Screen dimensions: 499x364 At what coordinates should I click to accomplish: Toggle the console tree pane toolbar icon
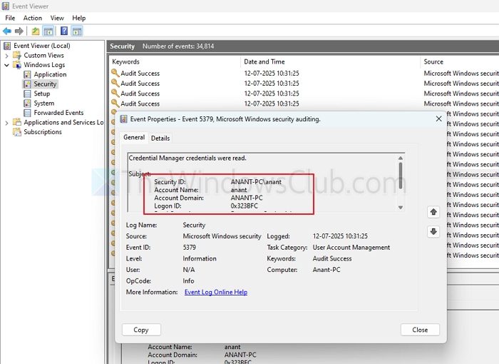48,31
